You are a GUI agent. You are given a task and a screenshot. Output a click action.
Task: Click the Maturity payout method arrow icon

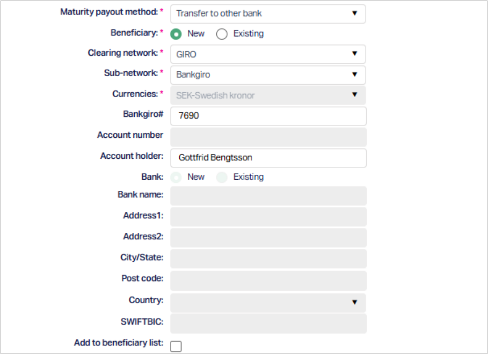click(354, 13)
